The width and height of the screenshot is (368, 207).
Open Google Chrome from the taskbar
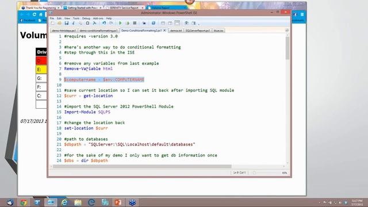(x=23, y=202)
